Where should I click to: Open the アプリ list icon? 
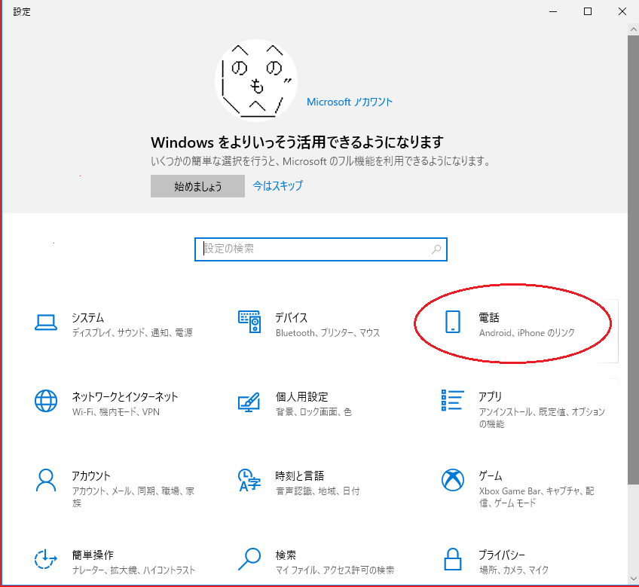pyautogui.click(x=452, y=400)
